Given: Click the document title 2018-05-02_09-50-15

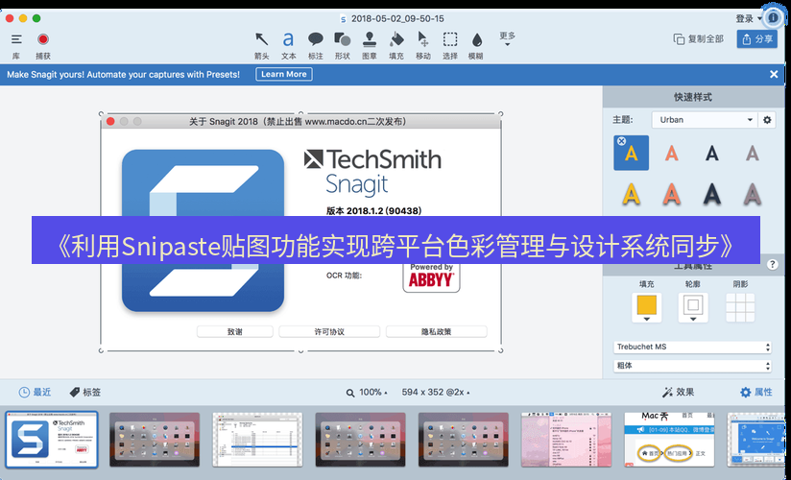Looking at the screenshot, I should 397,18.
